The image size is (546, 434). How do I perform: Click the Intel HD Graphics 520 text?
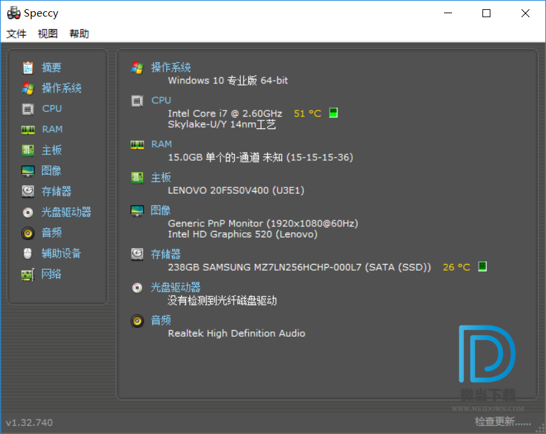243,234
